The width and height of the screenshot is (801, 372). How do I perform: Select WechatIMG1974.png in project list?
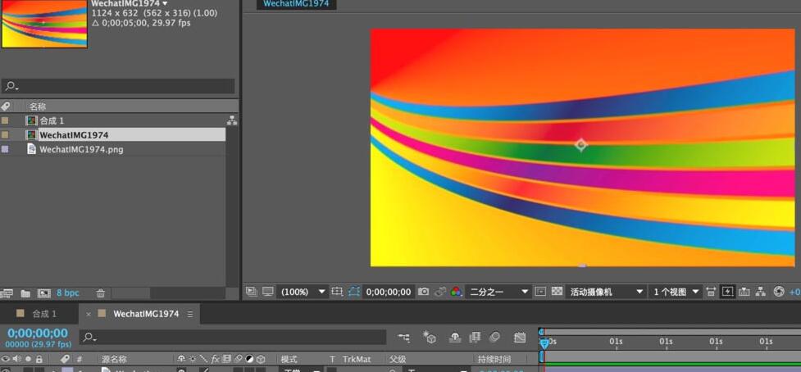[x=81, y=150]
